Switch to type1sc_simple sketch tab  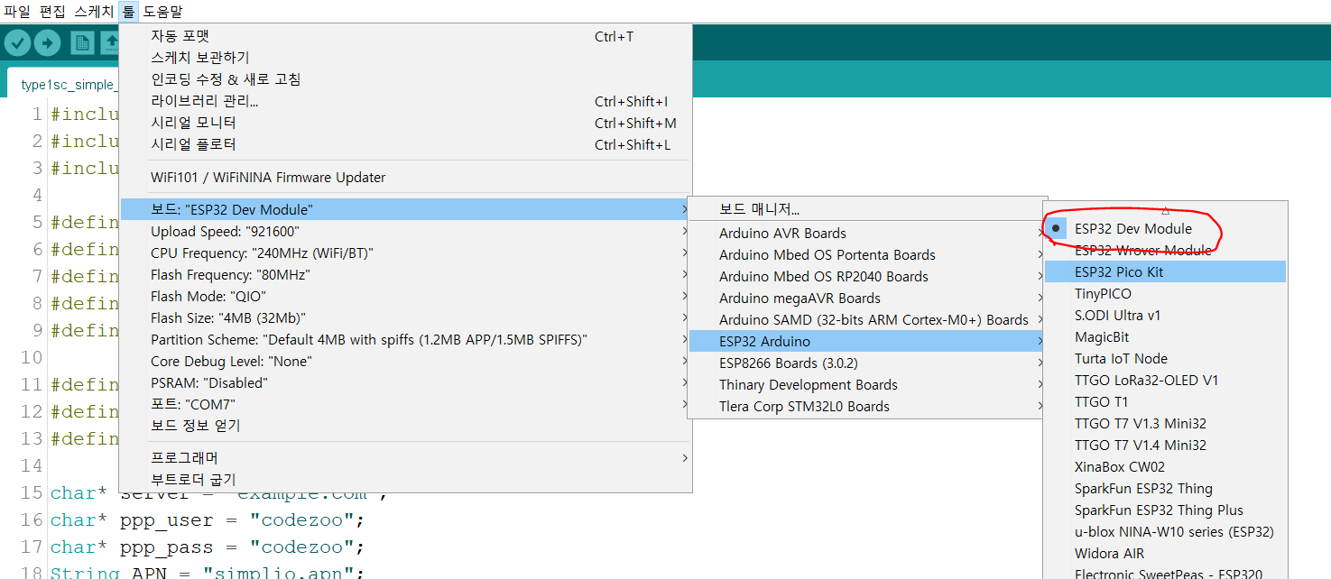[63, 85]
